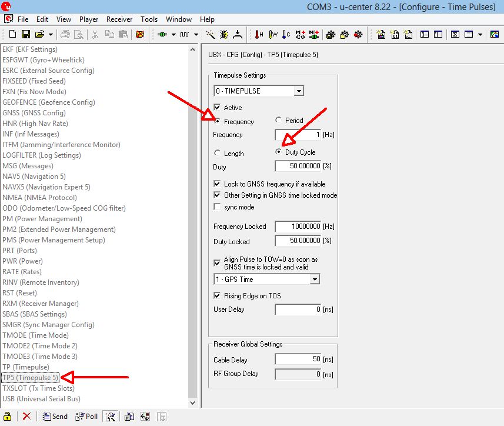The width and height of the screenshot is (504, 426).
Task: Click the Save floppy disk icon
Action: tap(26, 34)
